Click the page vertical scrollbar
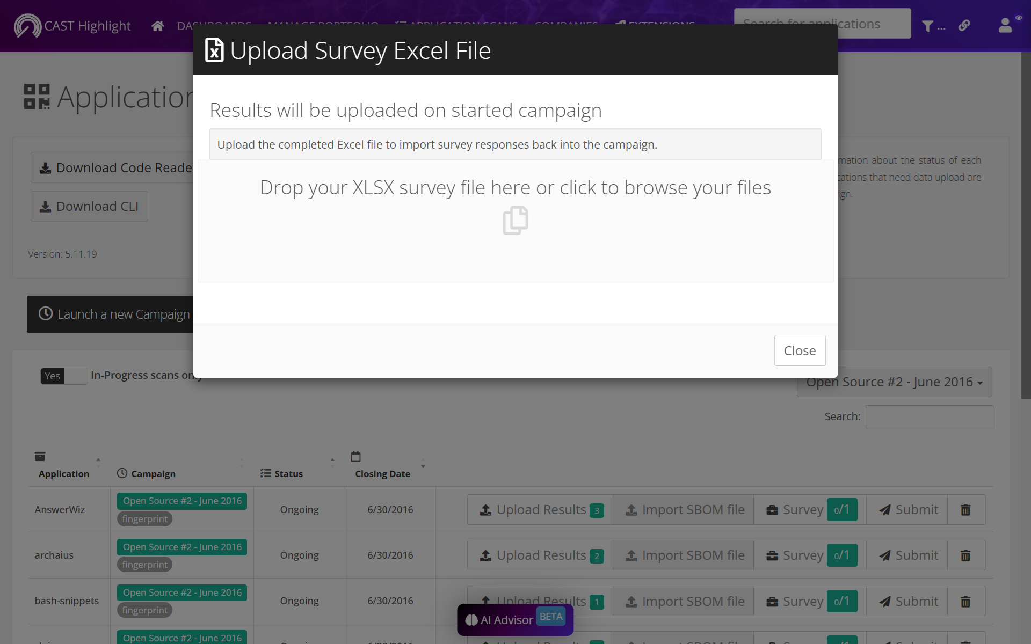Image resolution: width=1031 pixels, height=644 pixels. coord(1026,225)
